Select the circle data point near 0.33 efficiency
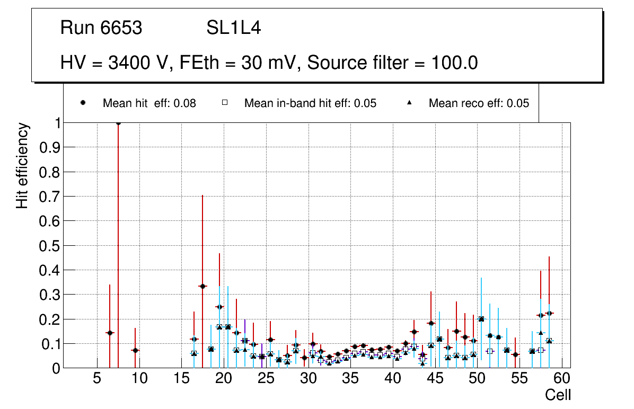 tap(202, 286)
